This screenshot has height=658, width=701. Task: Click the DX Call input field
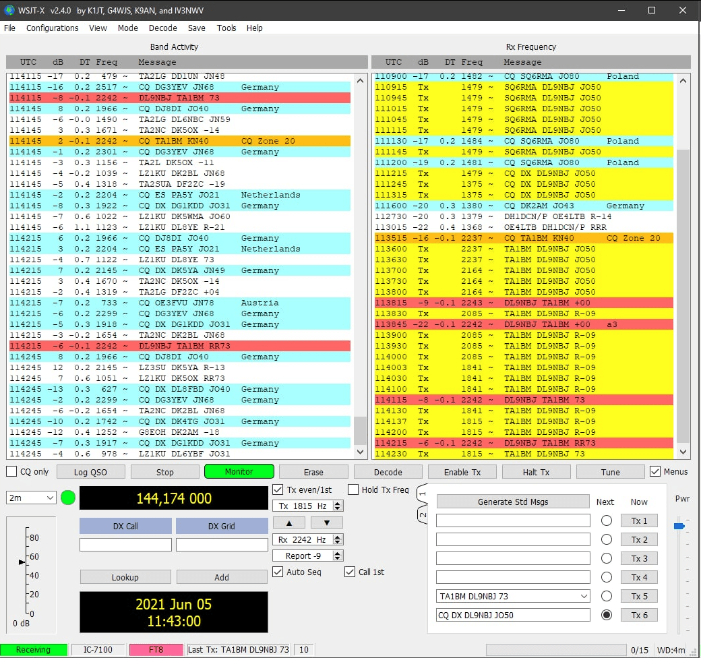click(x=125, y=545)
